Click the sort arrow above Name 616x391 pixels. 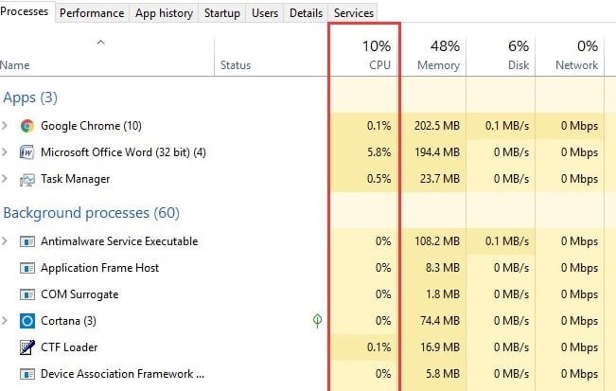pyautogui.click(x=101, y=42)
